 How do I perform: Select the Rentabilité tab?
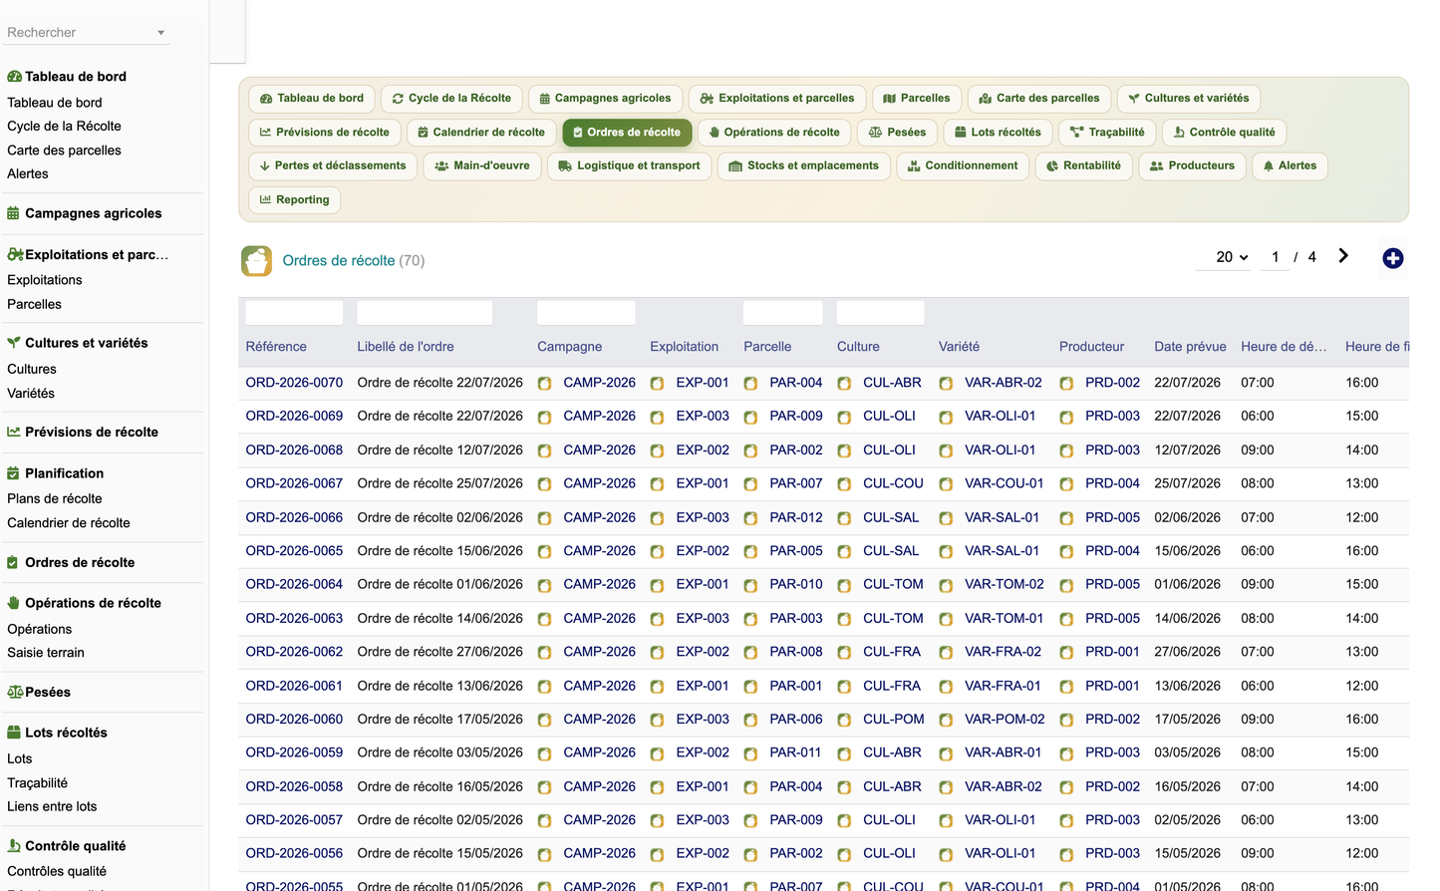1084,166
